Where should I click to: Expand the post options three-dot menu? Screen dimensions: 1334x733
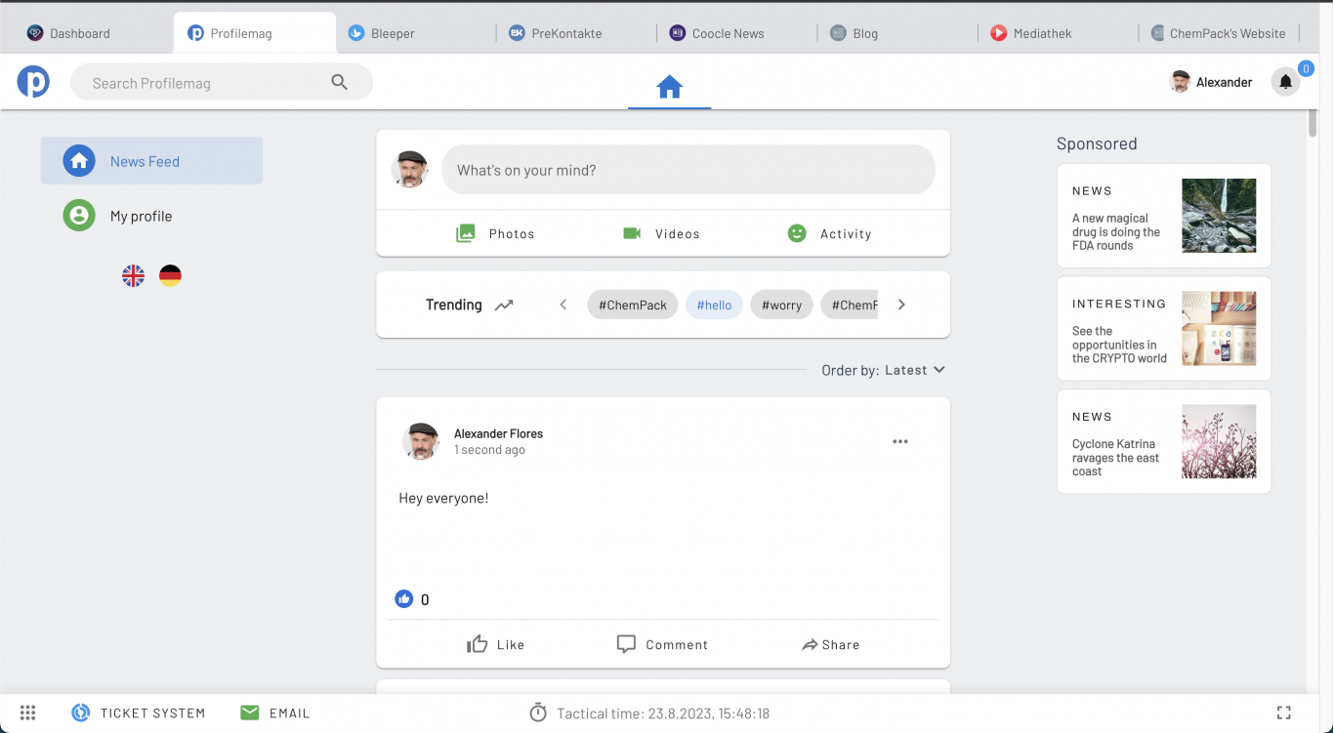[x=899, y=441]
